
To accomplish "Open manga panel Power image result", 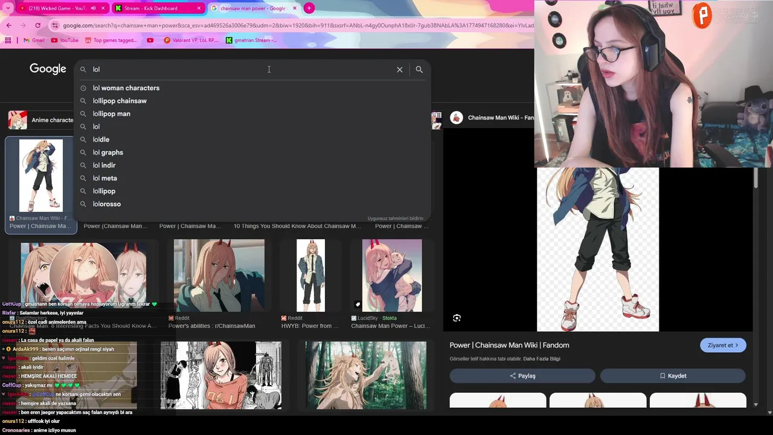I will tap(221, 375).
